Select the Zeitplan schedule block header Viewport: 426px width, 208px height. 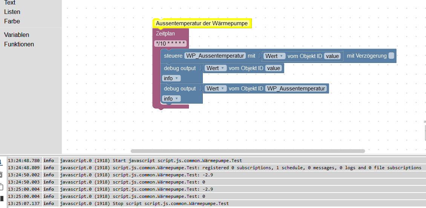(x=165, y=34)
